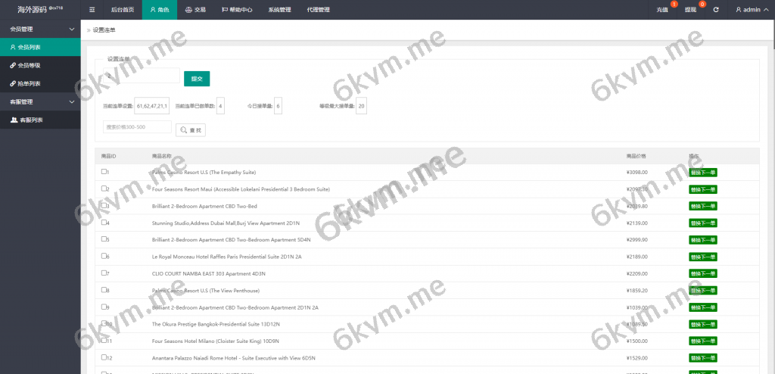Check the checkbox for product ID 1

[104, 172]
